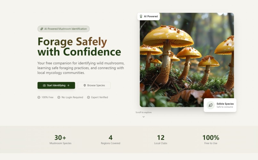Screen dimensions: 258x160
Task: Click the 'Your free companion' description paragraph
Action: [81, 68]
